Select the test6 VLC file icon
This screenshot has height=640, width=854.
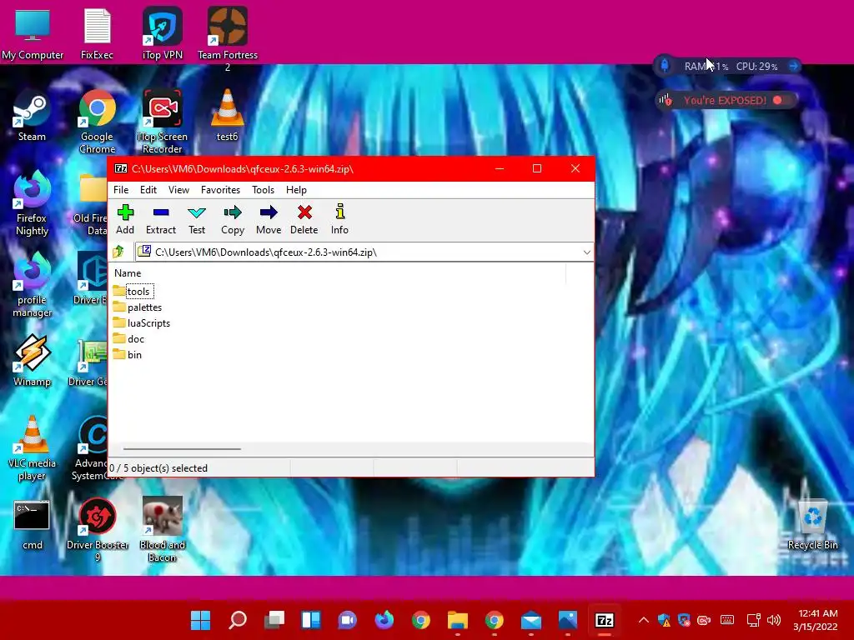228,115
